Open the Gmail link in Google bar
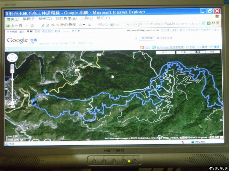Image resolution: width=229 pixels, height=171 pixels. point(66,31)
